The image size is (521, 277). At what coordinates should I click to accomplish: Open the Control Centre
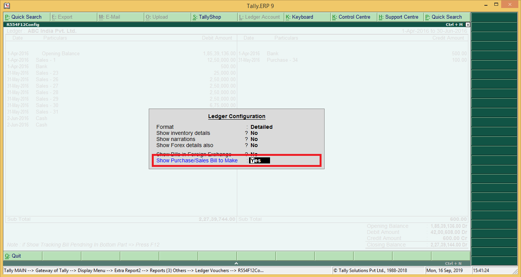[x=354, y=17]
